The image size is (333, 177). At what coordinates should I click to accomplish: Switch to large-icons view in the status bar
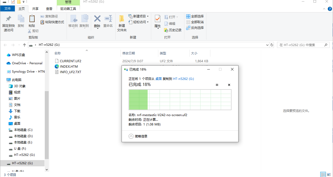click(x=329, y=175)
